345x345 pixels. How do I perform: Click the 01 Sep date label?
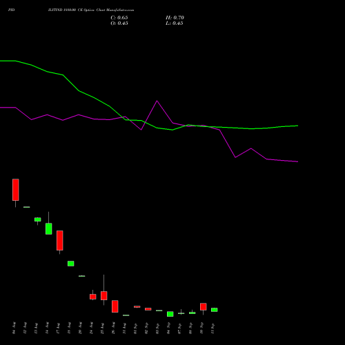point(136,328)
